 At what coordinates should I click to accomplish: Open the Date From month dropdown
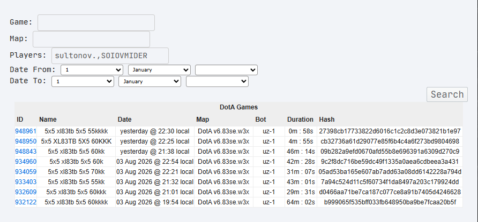(x=160, y=70)
